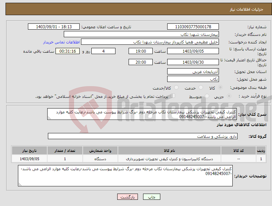Click the نام کالا column header
The width and height of the screenshot is (272, 206).
[169, 151]
